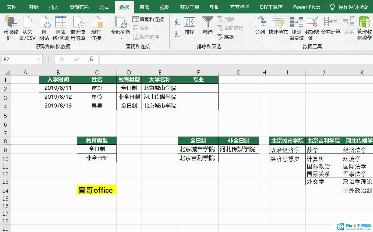Image resolution: width=373 pixels, height=232 pixels.
Task: Click 关系 (Relationships) icon
Action: 349,22
